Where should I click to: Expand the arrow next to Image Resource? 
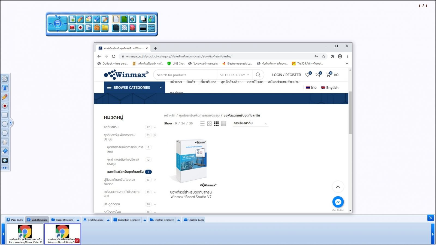pos(78,220)
